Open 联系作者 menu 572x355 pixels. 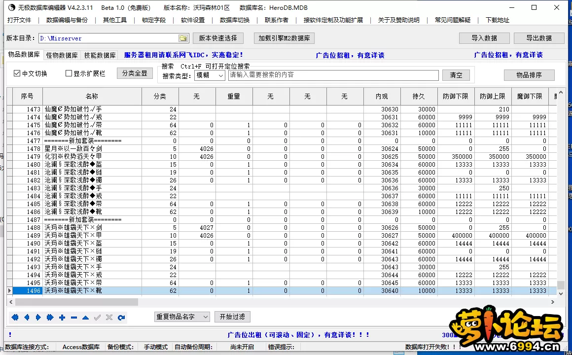277,20
